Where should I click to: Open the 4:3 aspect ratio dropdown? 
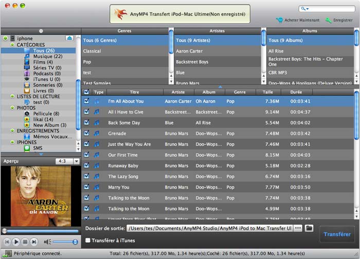77,161
